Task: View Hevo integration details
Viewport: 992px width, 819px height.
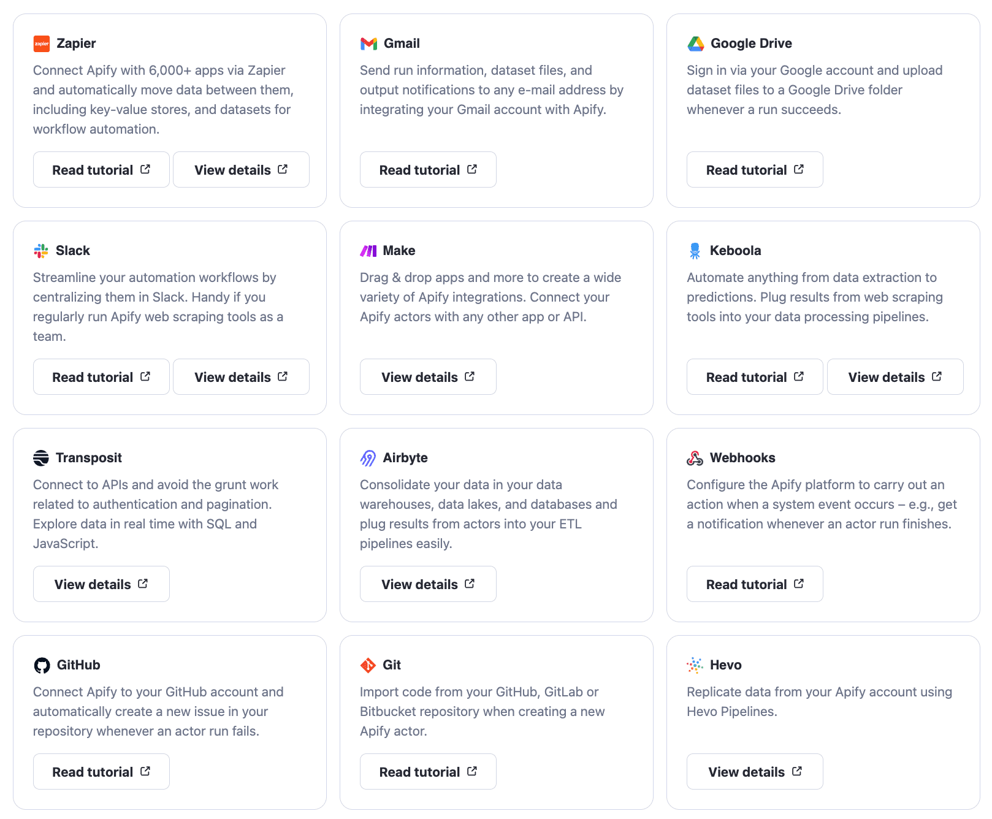Action: 754,771
